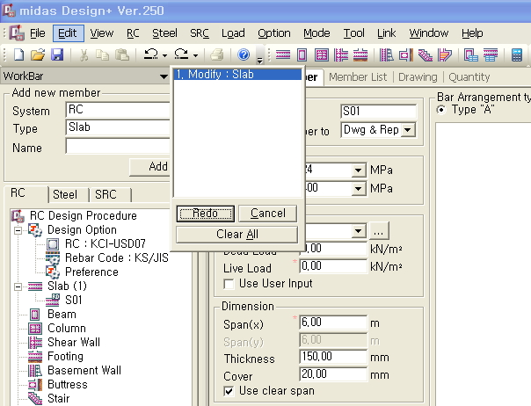Select the Stair toolbar icon
Viewport: 531px width, 406px height.
[x=426, y=54]
